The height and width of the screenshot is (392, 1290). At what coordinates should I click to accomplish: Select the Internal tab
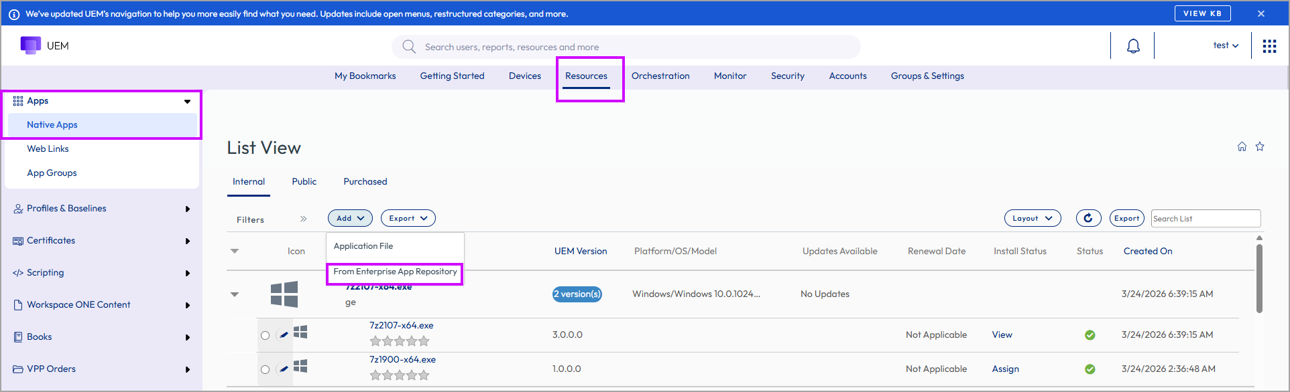(249, 181)
